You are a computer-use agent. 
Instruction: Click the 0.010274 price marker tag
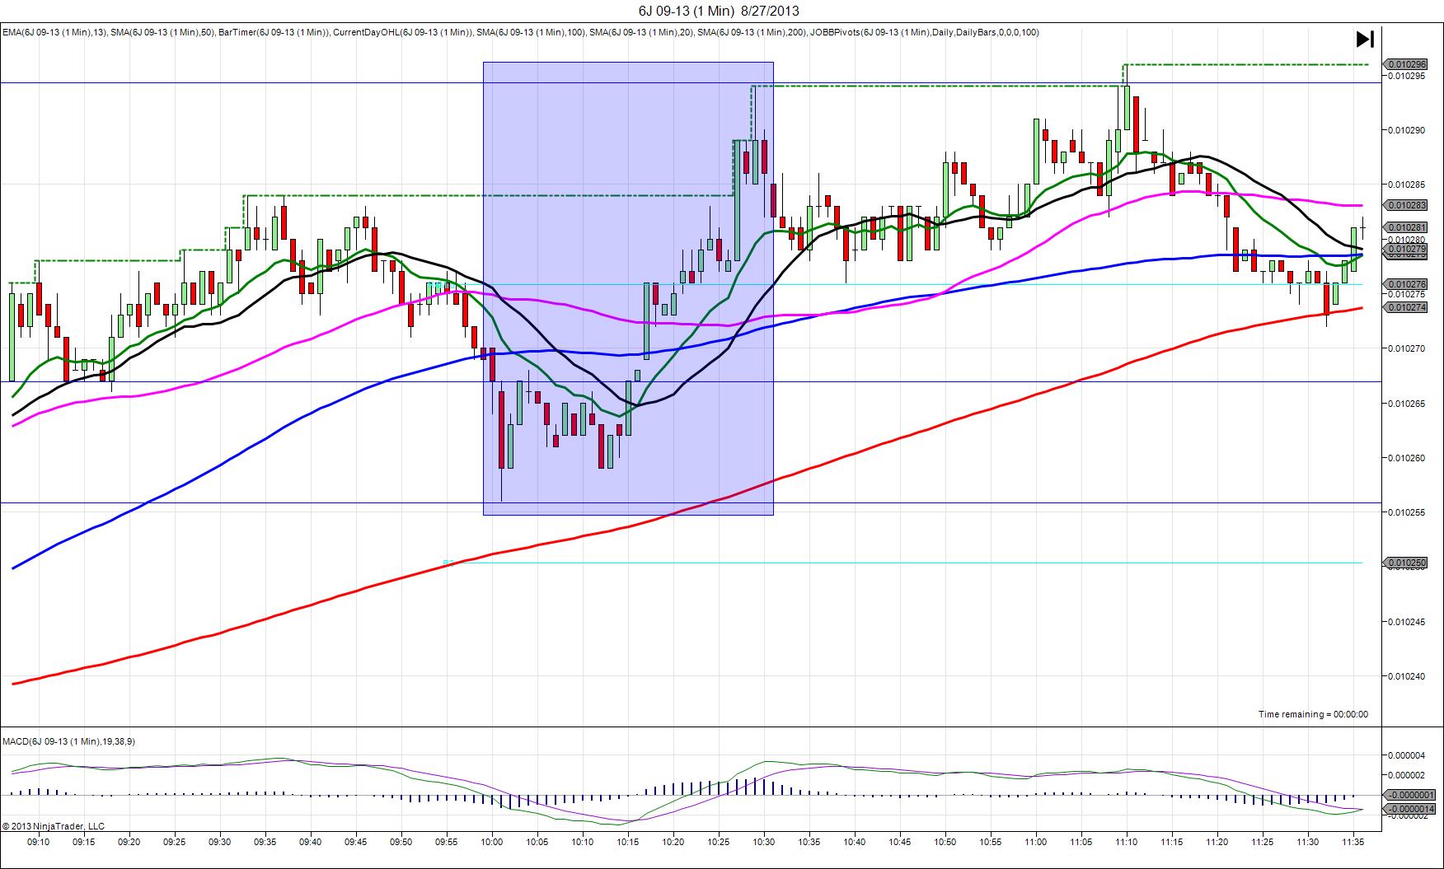click(x=1406, y=307)
